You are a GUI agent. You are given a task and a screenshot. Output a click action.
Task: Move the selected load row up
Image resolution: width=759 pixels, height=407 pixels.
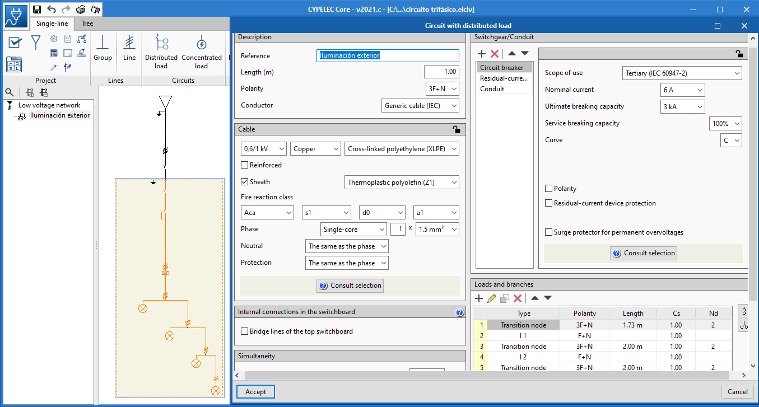tap(535, 298)
